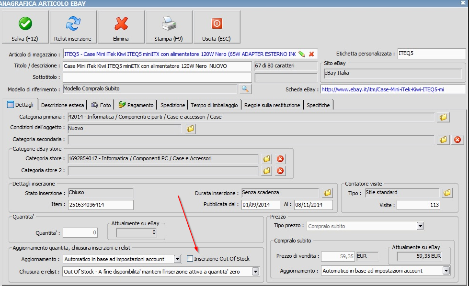Click the green edit pencil icon for Articolo di magazzino

click(x=301, y=54)
